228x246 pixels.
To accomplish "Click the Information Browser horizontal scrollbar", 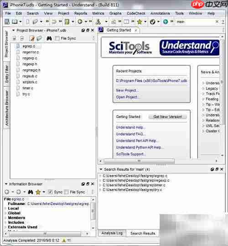I will tap(45, 234).
